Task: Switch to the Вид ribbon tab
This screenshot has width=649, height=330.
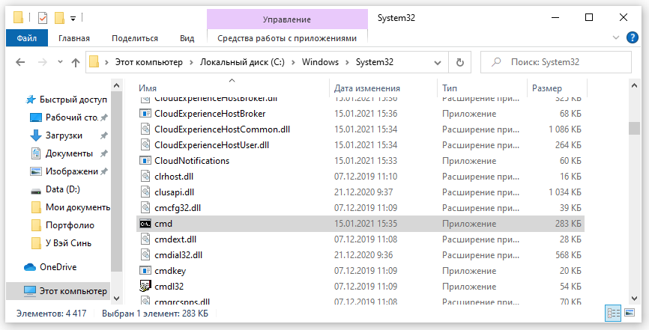Action: (x=187, y=37)
